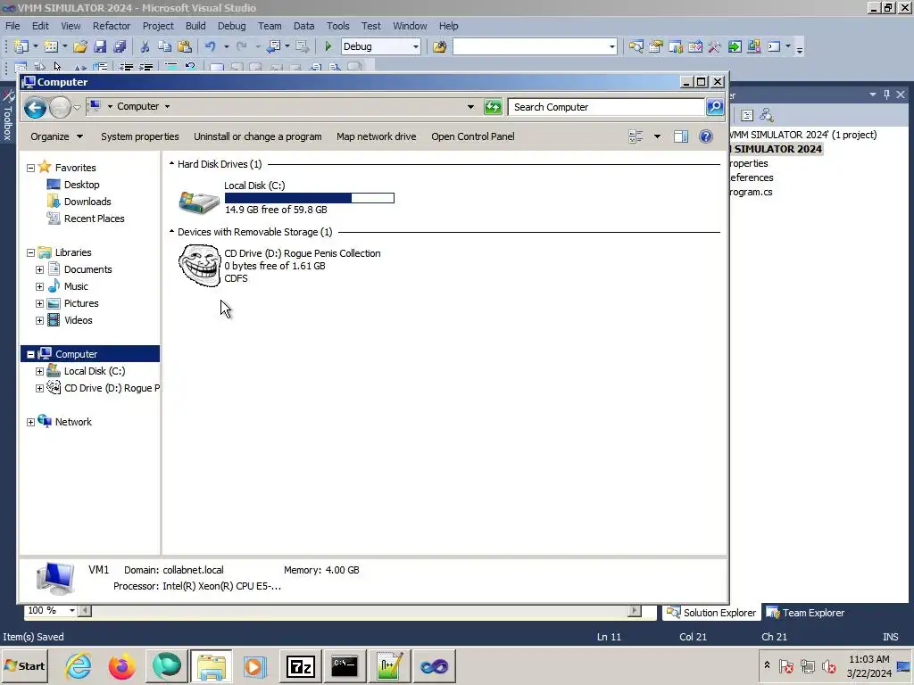
Task: Click the Open File folder icon in toolbar
Action: (80, 46)
